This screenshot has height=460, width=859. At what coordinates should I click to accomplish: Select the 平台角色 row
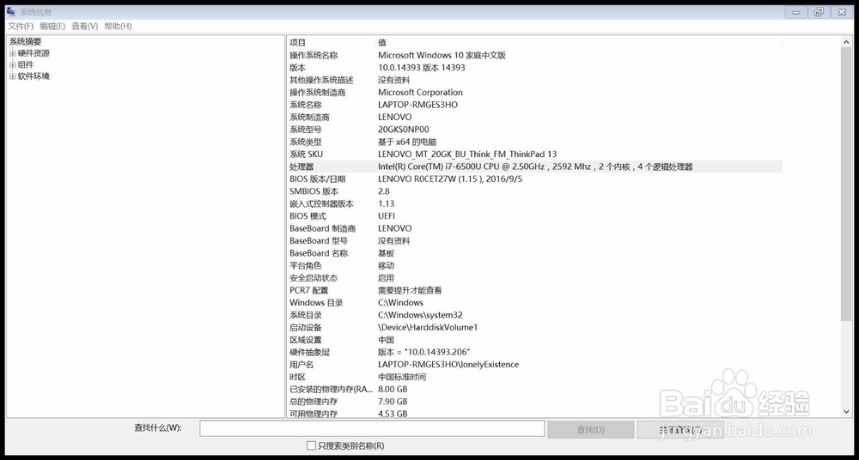coord(534,265)
